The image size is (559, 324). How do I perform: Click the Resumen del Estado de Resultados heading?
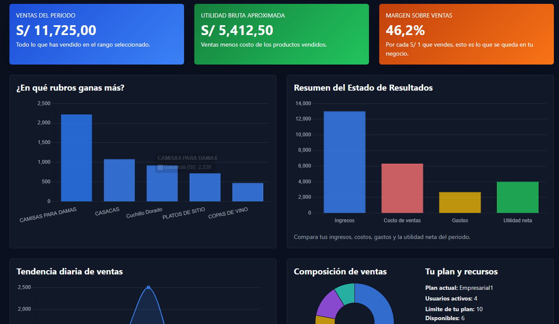363,88
